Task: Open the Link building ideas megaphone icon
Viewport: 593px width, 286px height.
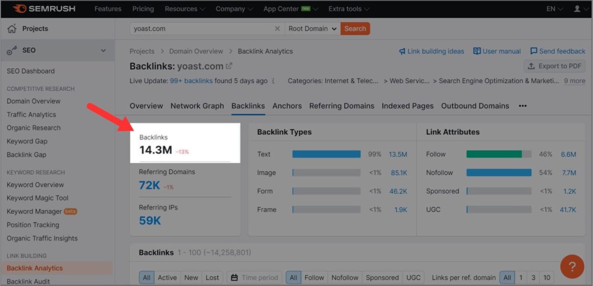Action: point(403,51)
